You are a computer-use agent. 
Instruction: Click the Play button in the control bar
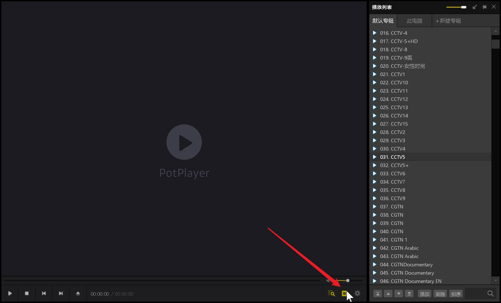coord(10,293)
